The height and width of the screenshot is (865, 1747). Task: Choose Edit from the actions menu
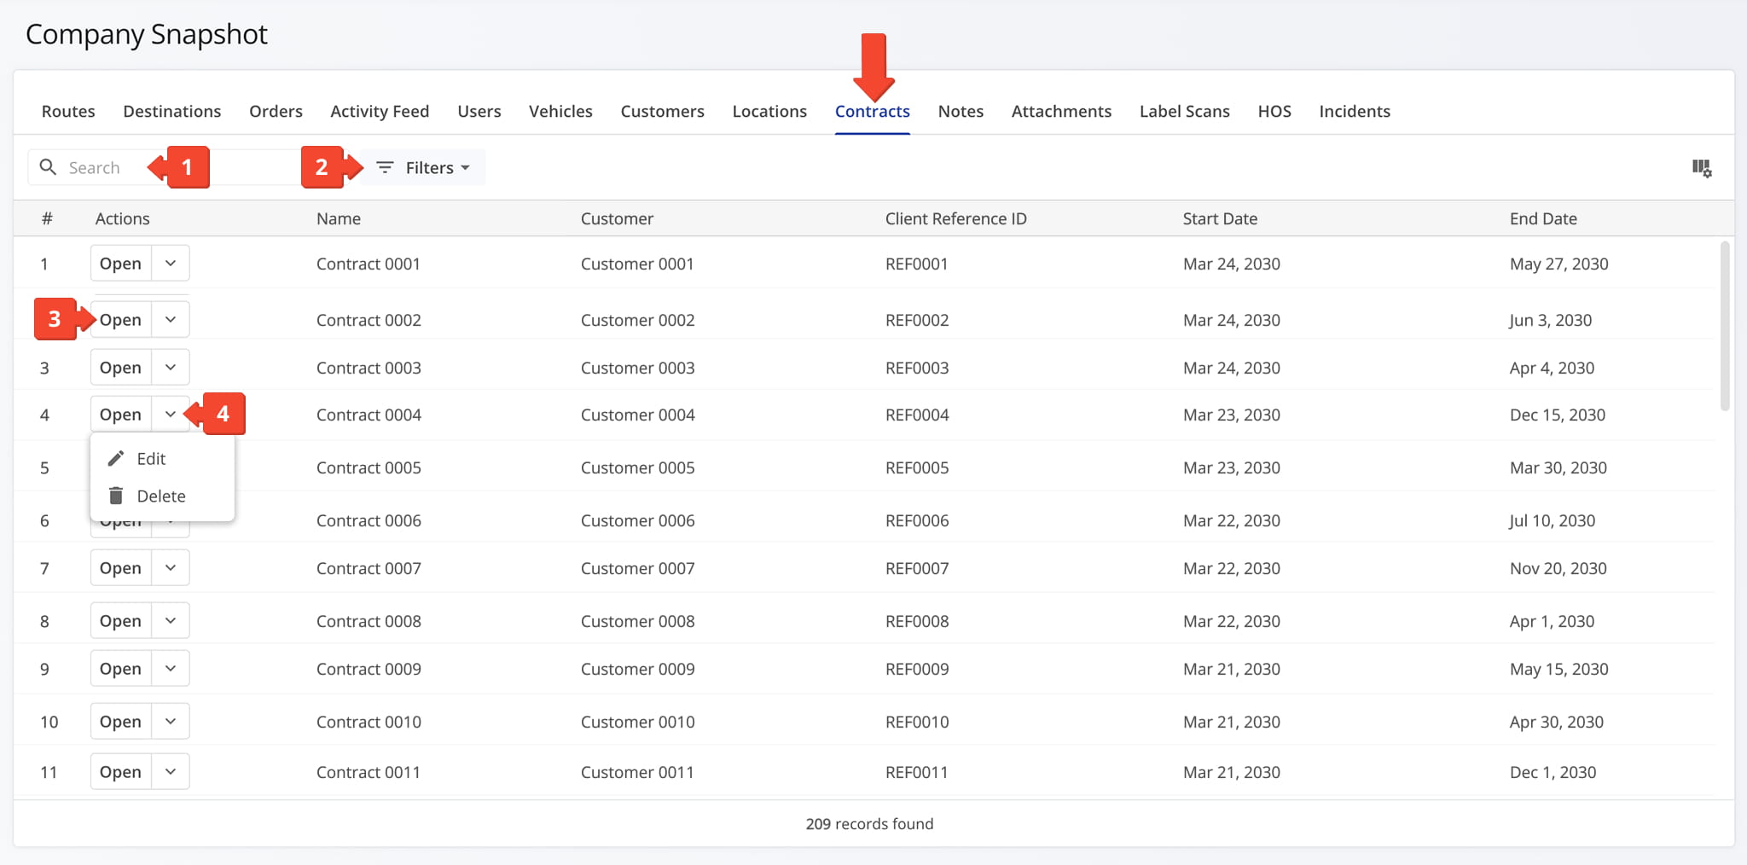pos(162,459)
